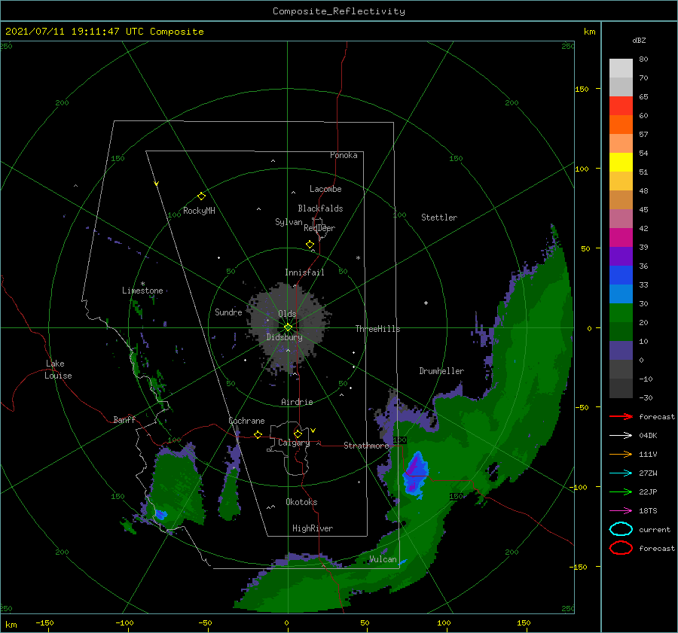This screenshot has height=633, width=678.
Task: Click the 65 dBZ red swatch
Action: pos(621,105)
